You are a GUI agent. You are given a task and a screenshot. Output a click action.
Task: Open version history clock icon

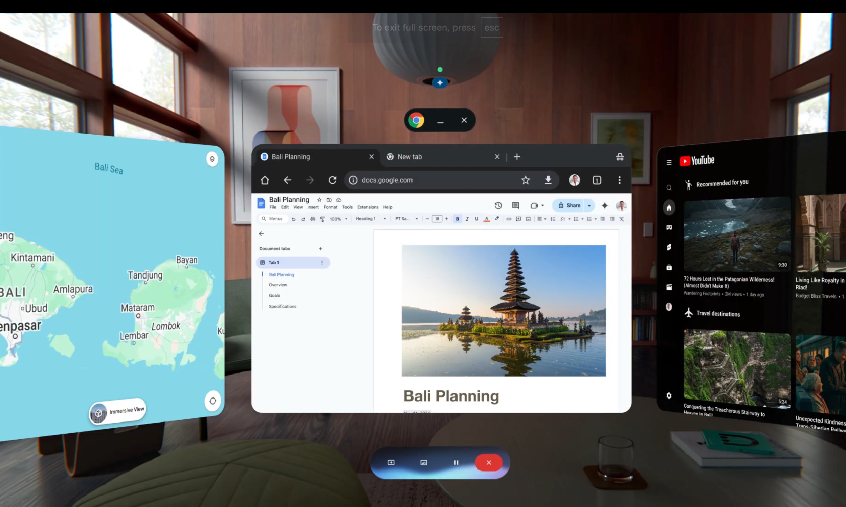click(x=498, y=205)
